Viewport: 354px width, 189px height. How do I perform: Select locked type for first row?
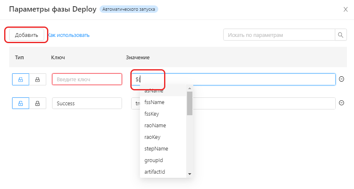coord(37,79)
